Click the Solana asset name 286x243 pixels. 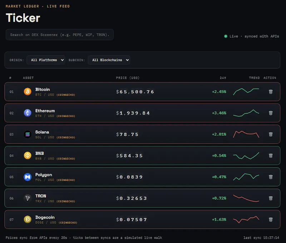[42, 132]
